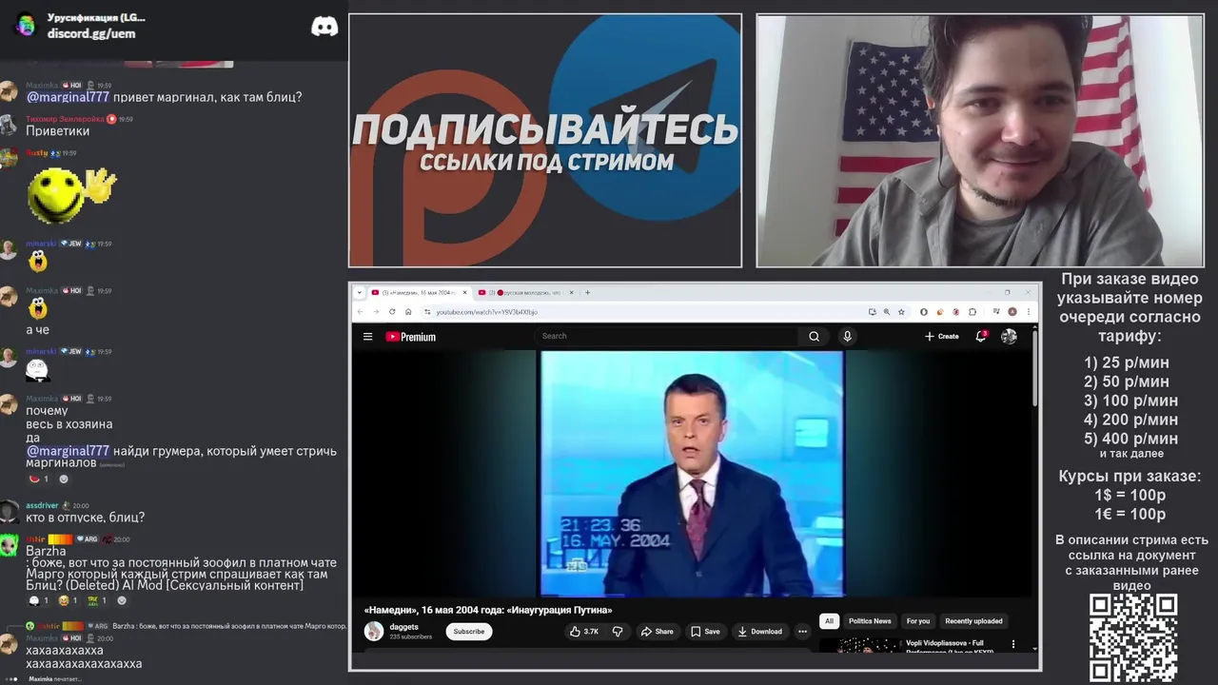Bookmark this page with the star

pos(901,311)
